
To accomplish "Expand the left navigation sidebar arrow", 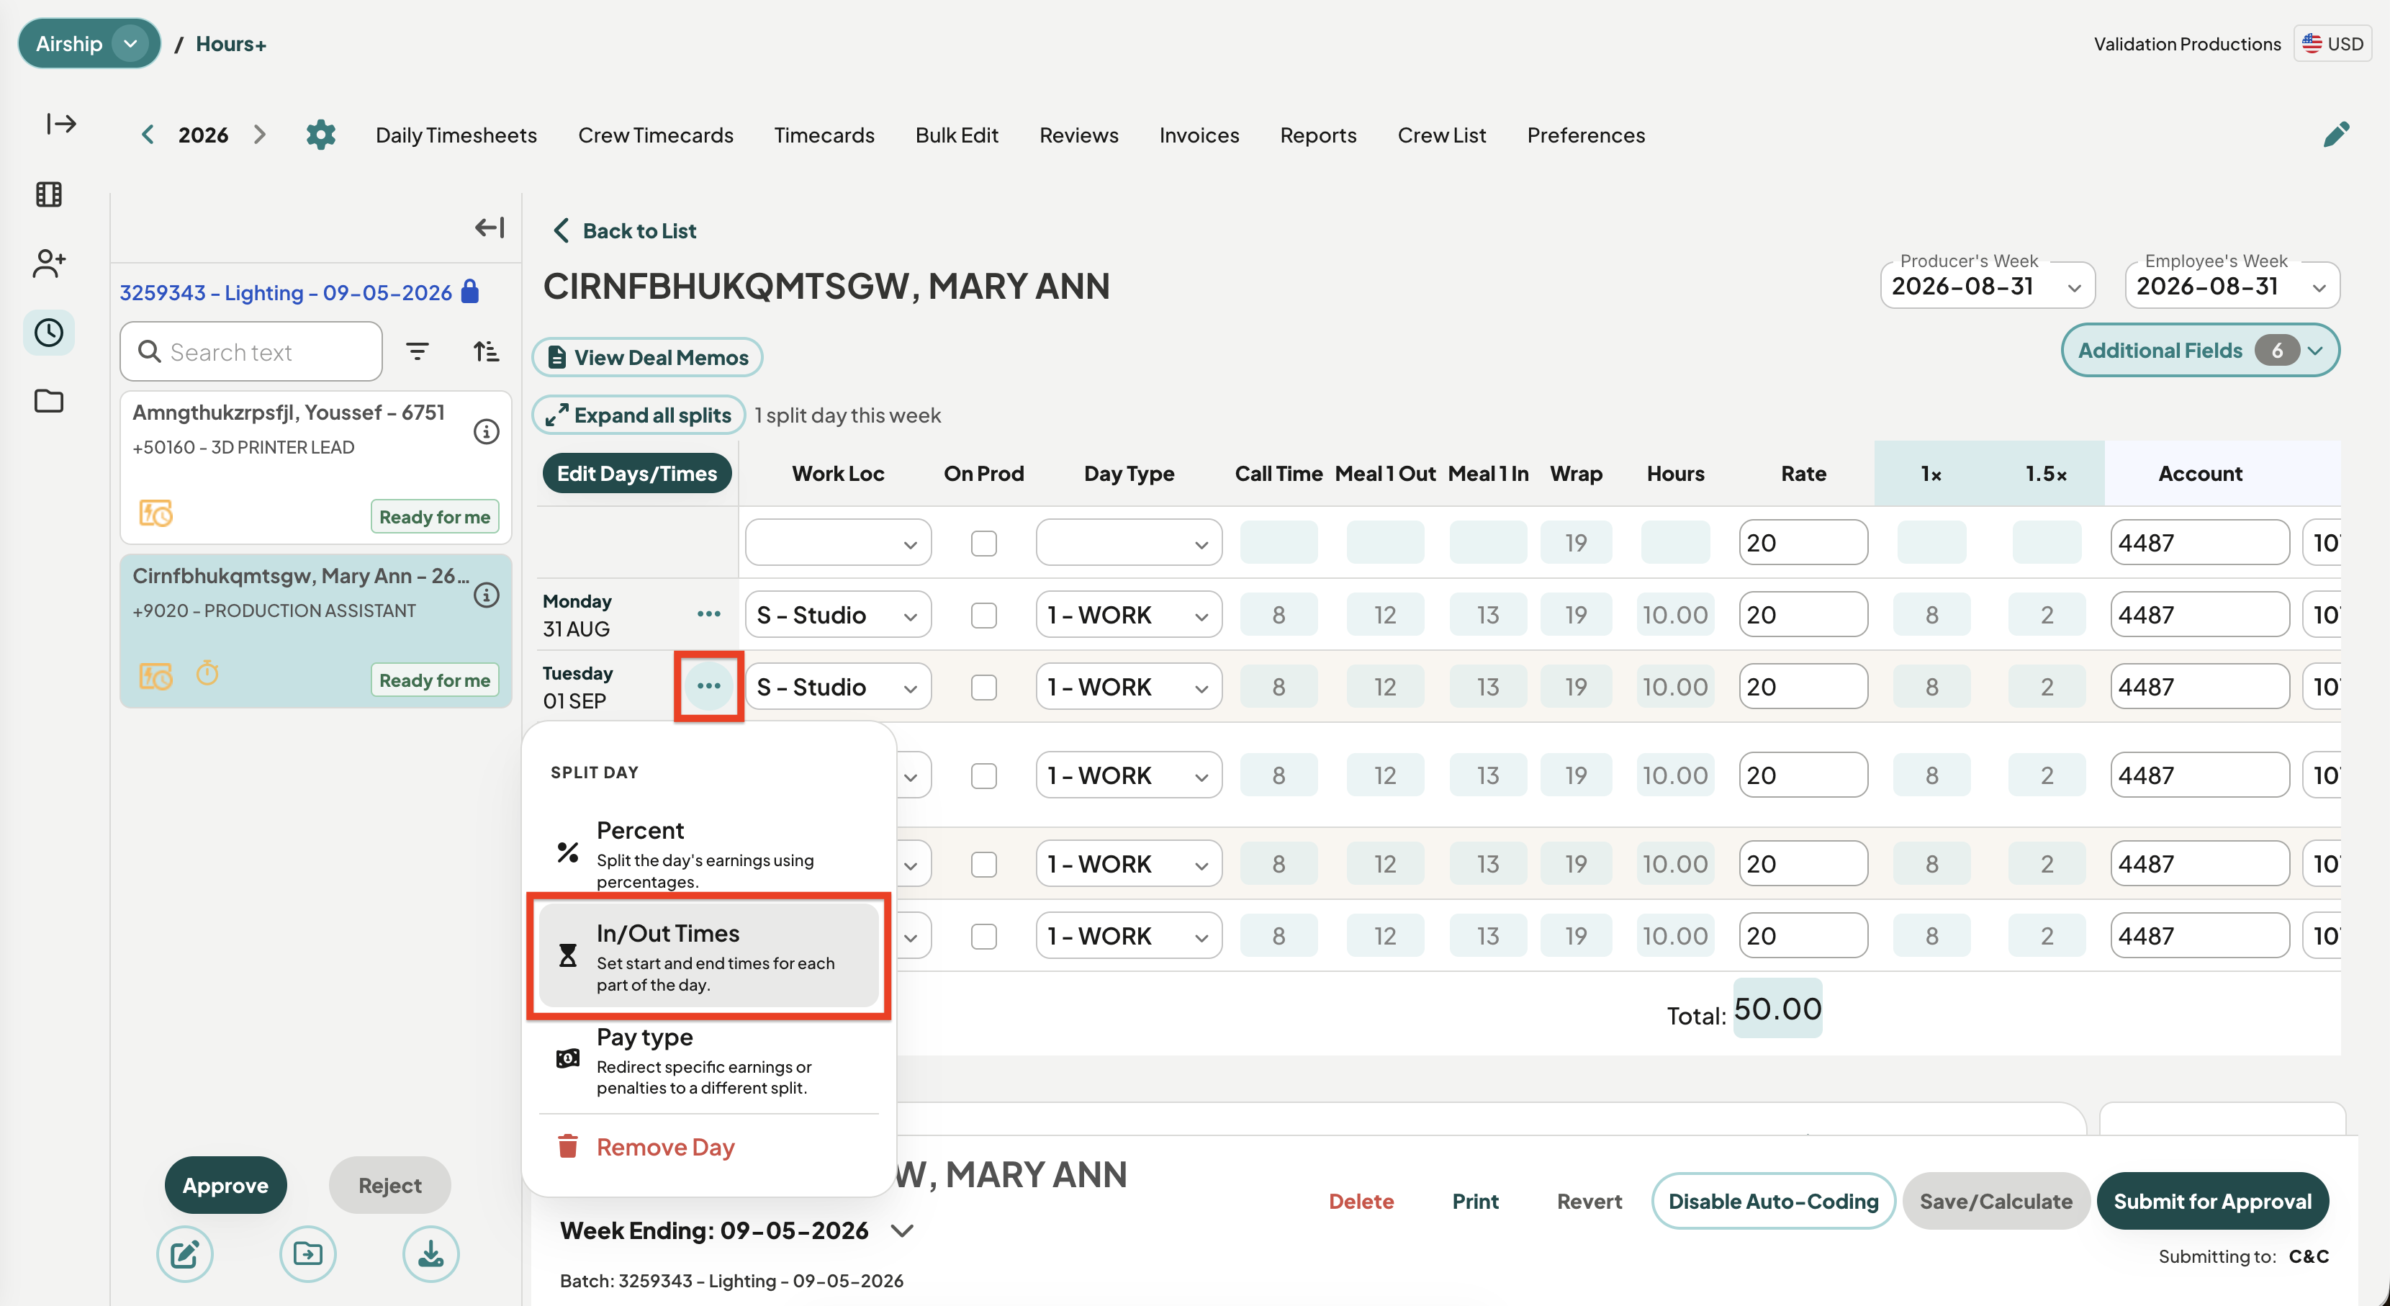I will click(x=61, y=123).
